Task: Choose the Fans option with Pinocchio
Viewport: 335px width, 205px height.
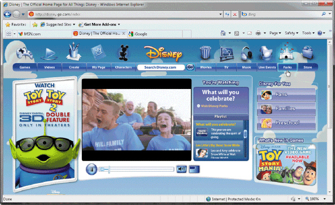Action: click(286, 95)
